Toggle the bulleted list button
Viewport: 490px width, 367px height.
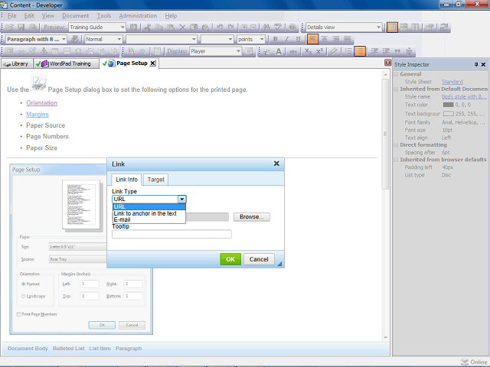click(360, 51)
